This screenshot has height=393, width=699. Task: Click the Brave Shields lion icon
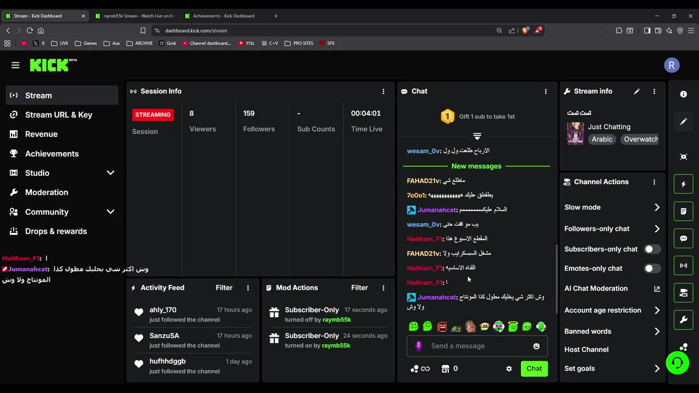(525, 31)
